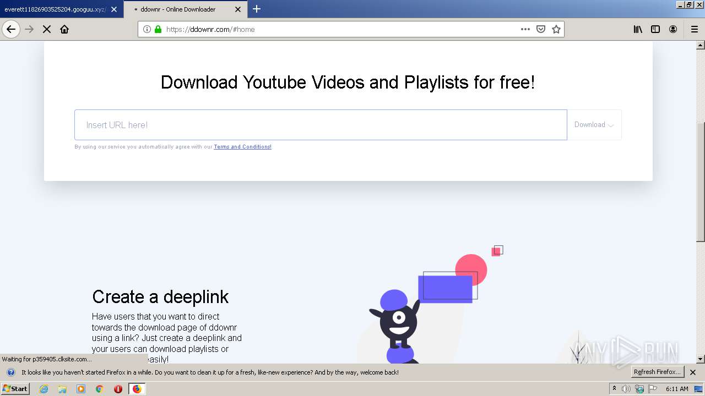The height and width of the screenshot is (396, 705).
Task: Click the network tray icon
Action: tap(639, 389)
